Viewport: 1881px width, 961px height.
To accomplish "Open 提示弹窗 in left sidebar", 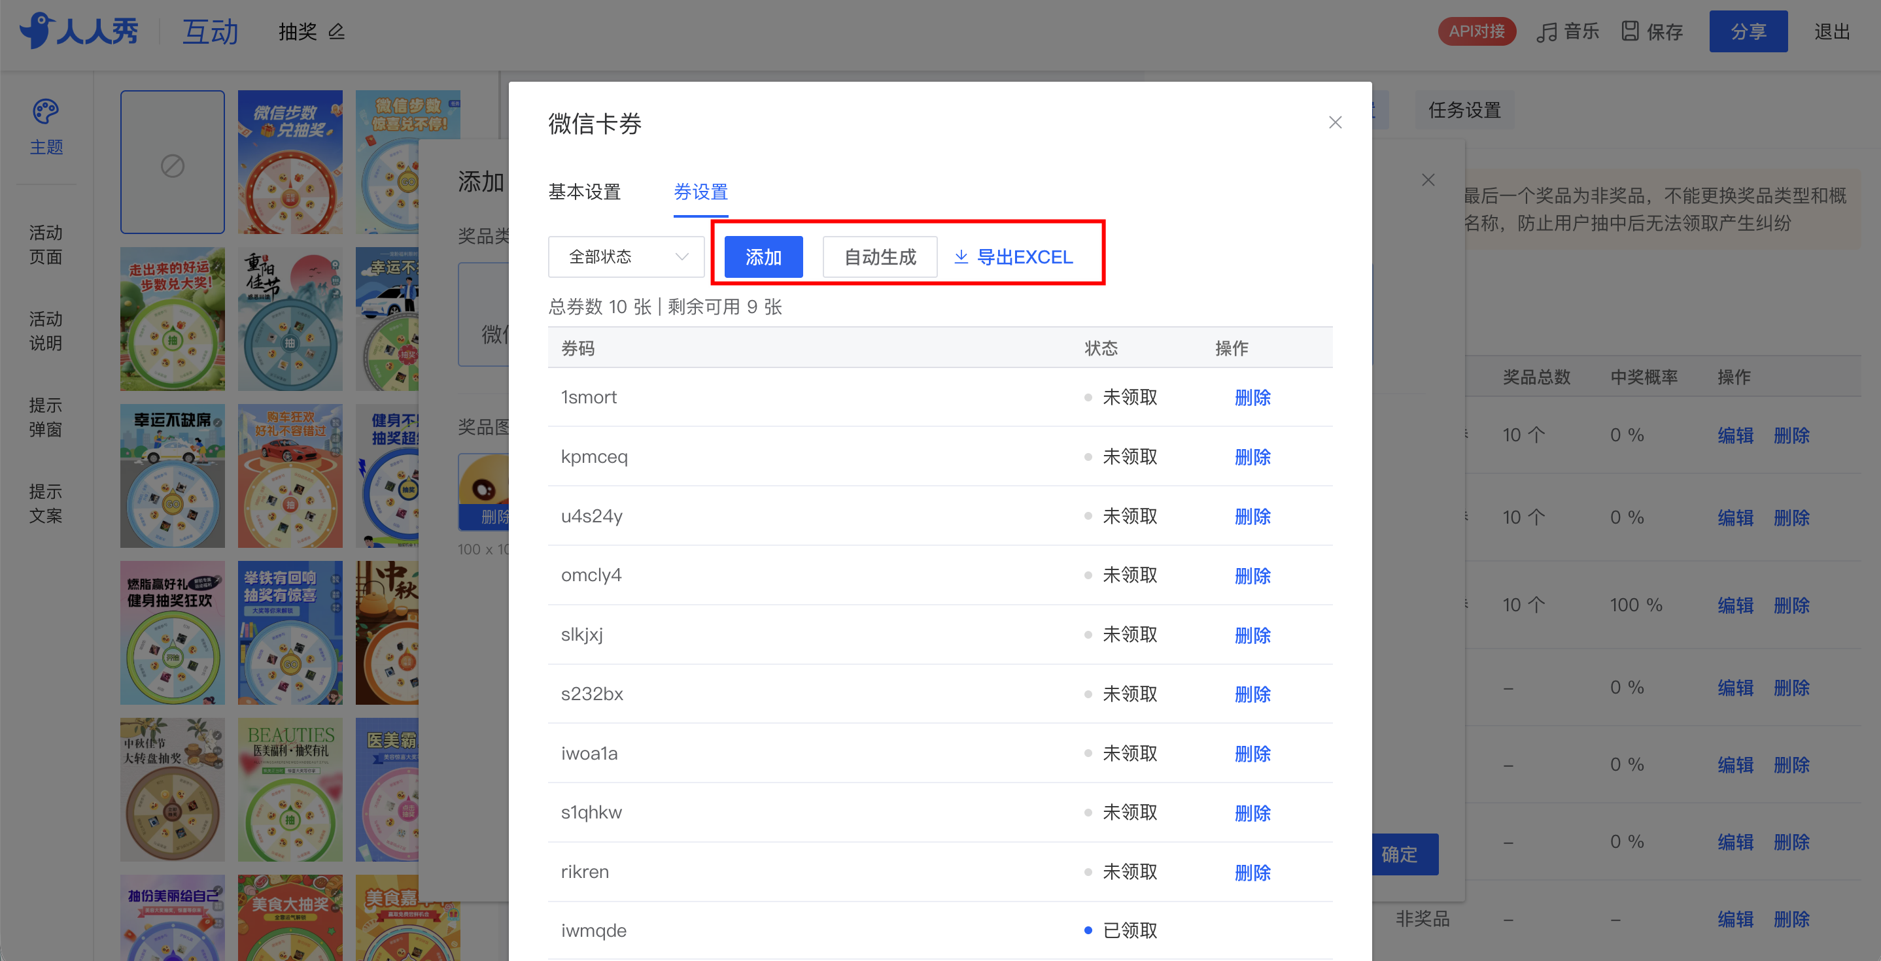I will (x=46, y=416).
